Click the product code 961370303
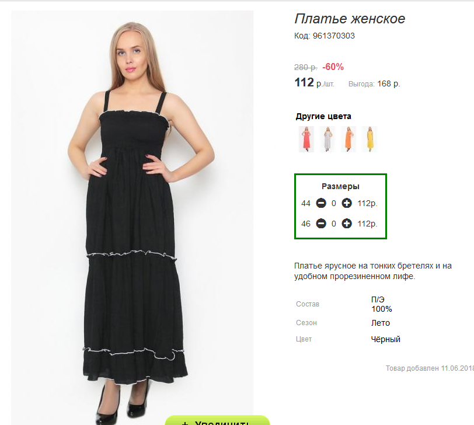474x425 pixels. pyautogui.click(x=333, y=36)
